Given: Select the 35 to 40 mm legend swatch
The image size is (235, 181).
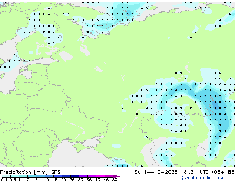Looking at the screenshot, I should (92, 176).
